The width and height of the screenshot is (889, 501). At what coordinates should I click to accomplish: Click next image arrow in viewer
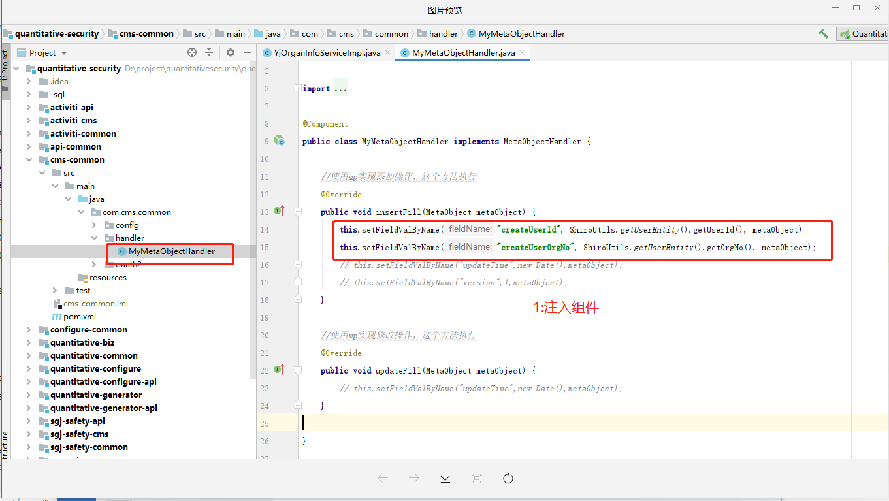(414, 478)
